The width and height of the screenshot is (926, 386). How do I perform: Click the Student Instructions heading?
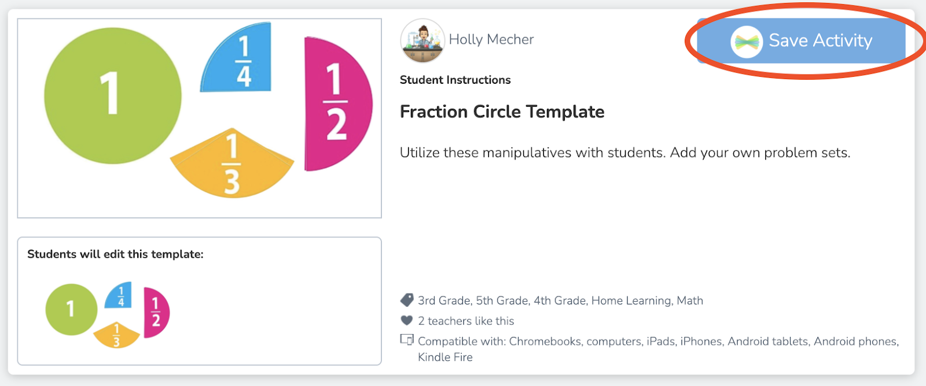point(455,80)
